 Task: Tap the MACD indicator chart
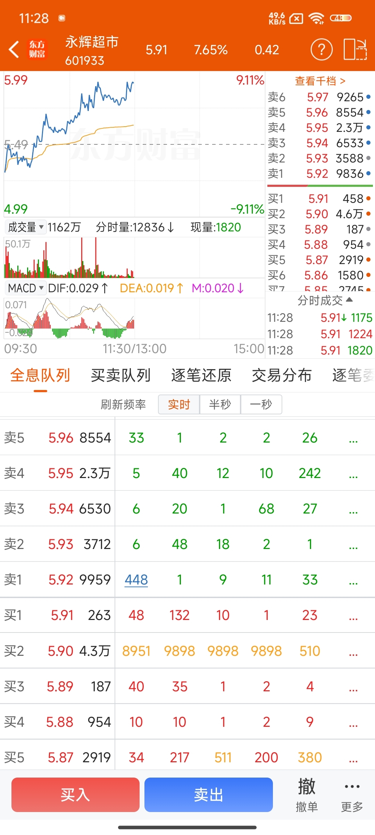point(134,318)
